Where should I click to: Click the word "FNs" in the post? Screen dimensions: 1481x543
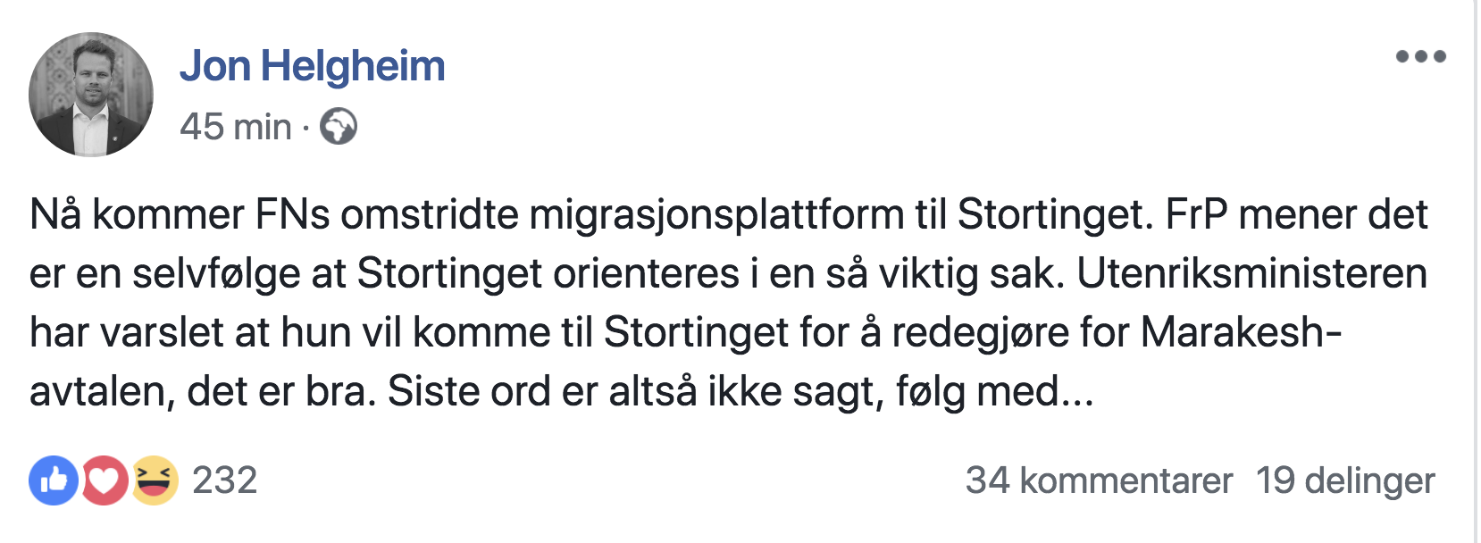293,215
